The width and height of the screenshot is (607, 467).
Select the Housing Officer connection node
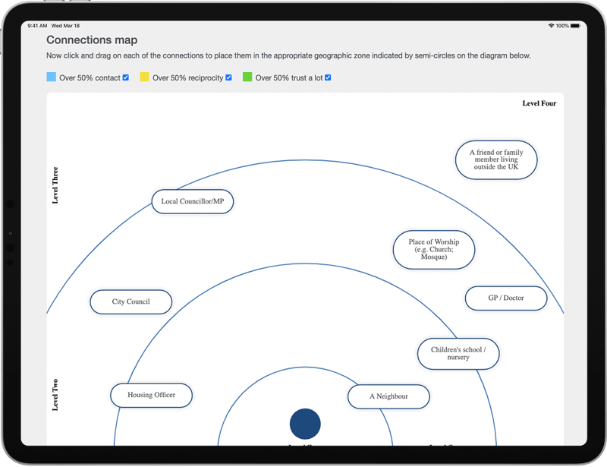151,396
